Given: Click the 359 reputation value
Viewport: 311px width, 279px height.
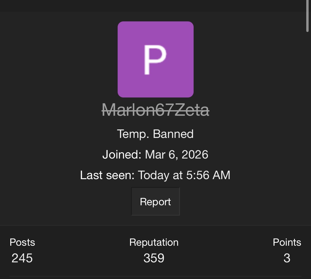Looking at the screenshot, I should (154, 258).
